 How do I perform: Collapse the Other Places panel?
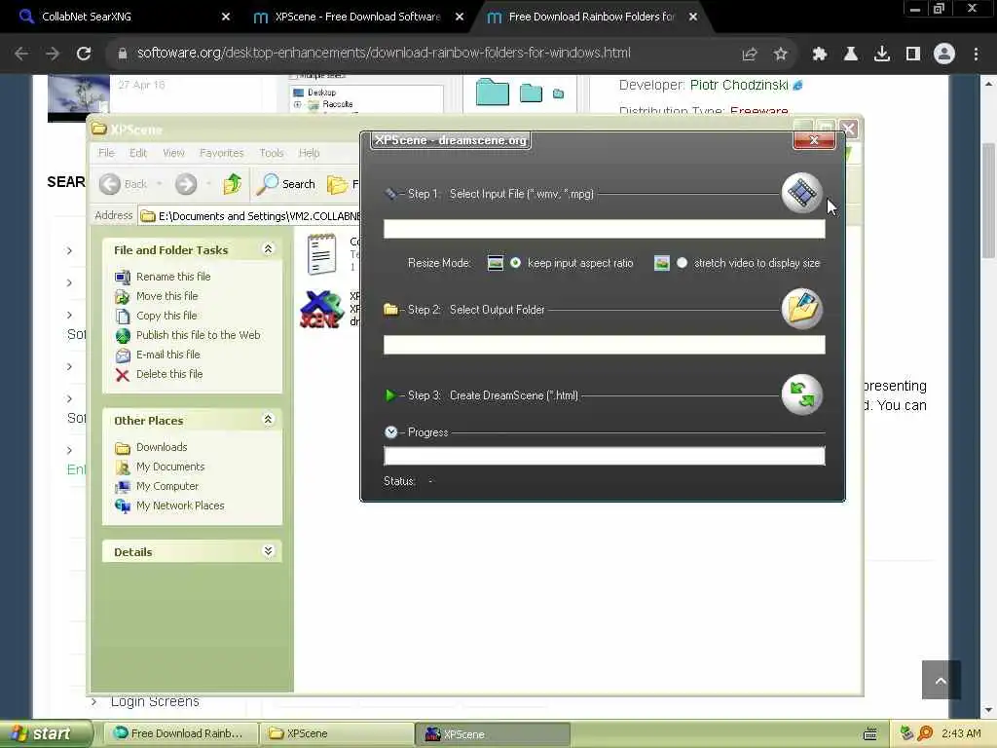(269, 420)
